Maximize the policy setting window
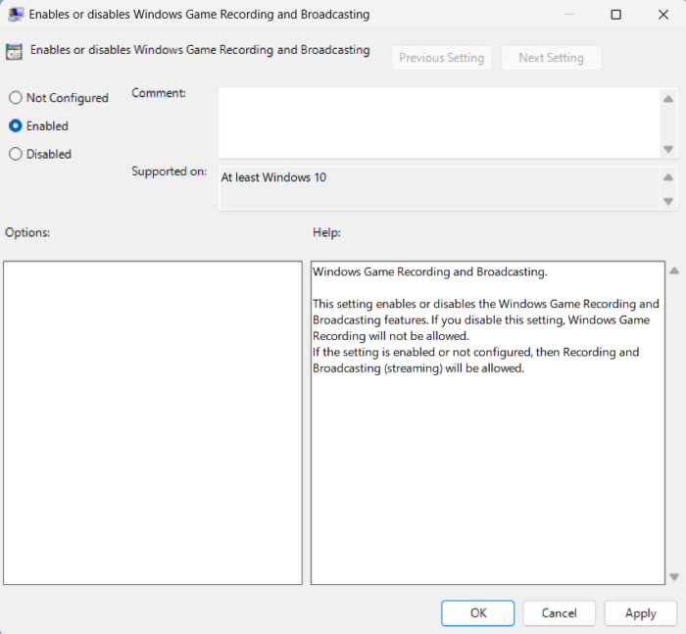The width and height of the screenshot is (686, 634). coord(615,15)
